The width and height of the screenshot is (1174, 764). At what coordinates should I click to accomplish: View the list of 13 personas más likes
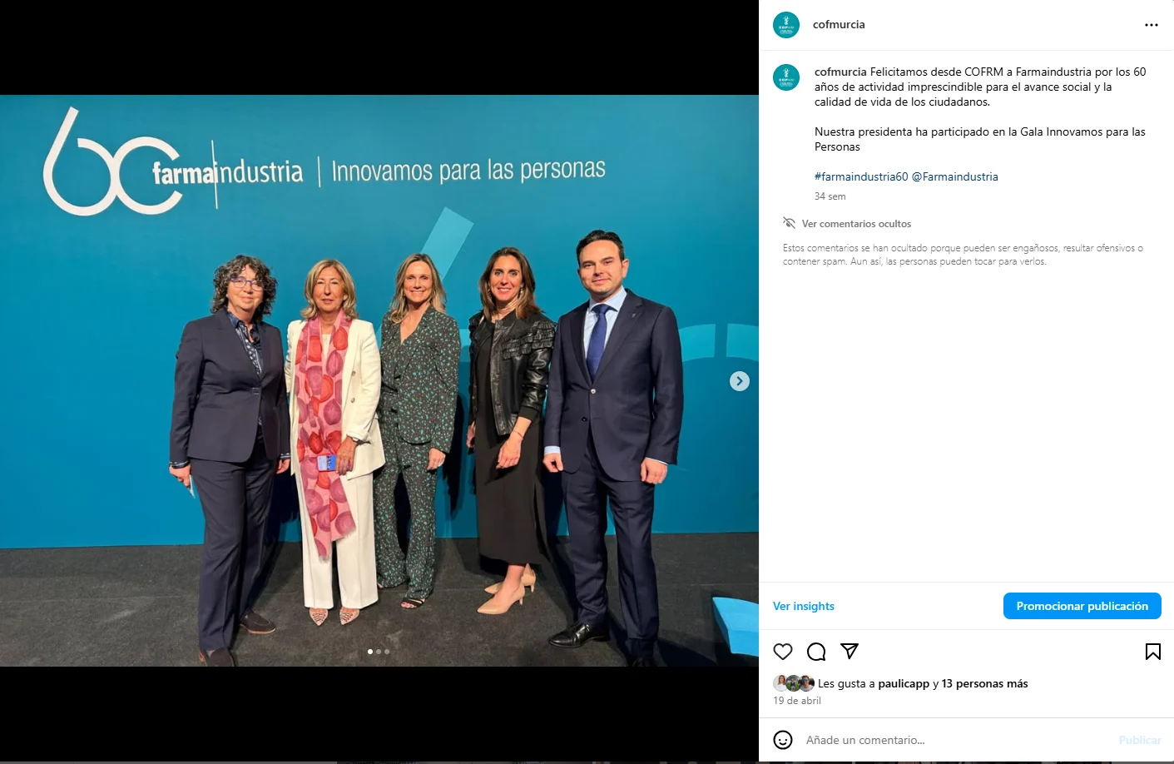pos(985,683)
